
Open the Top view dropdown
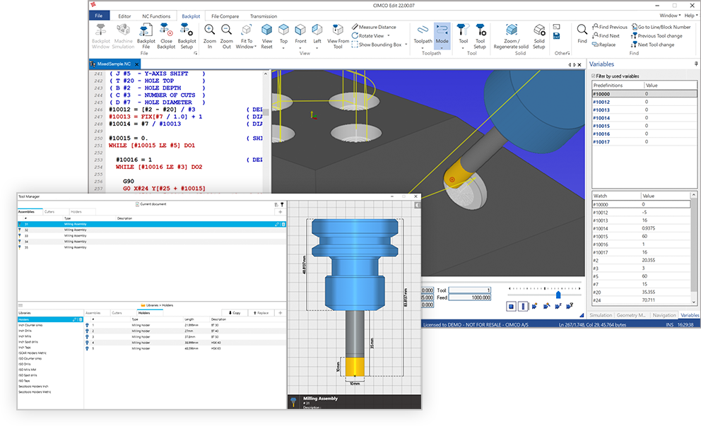click(283, 48)
